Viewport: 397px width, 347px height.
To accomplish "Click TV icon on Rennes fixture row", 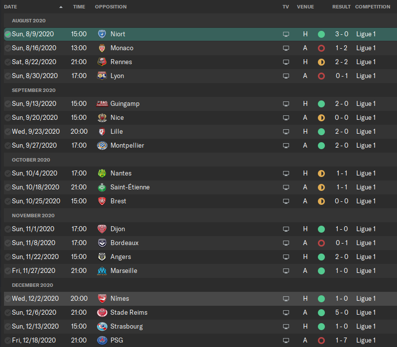I will point(286,62).
